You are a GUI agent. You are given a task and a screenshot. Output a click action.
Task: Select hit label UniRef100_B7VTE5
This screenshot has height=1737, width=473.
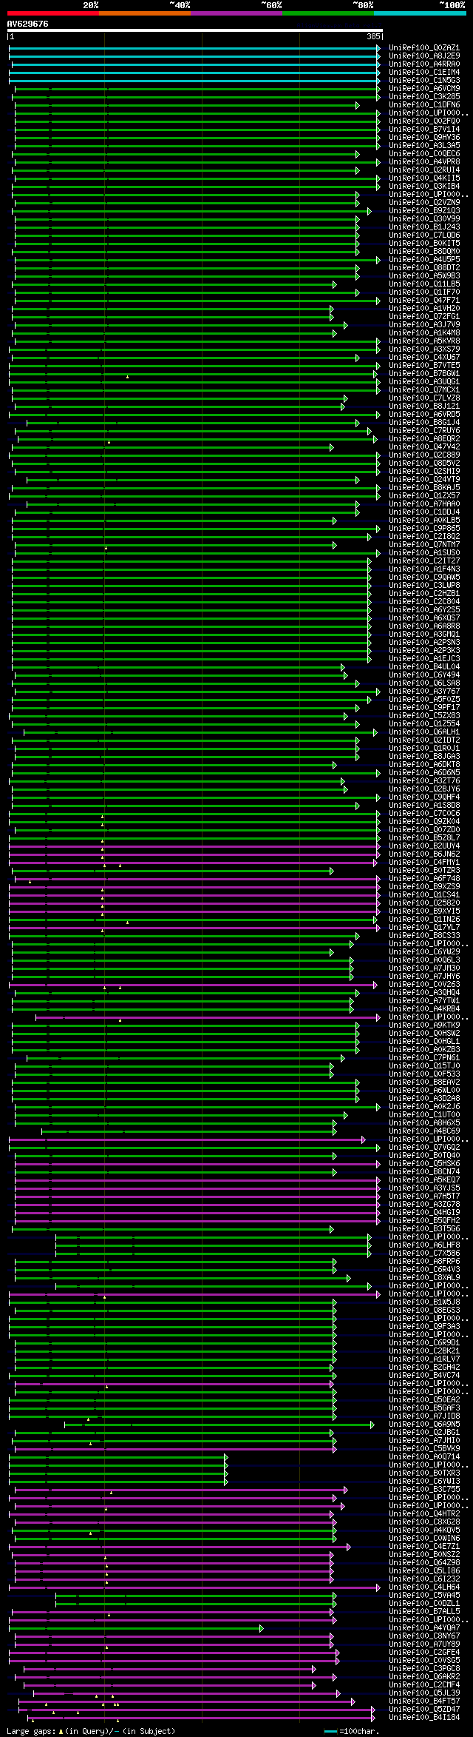[x=424, y=365]
